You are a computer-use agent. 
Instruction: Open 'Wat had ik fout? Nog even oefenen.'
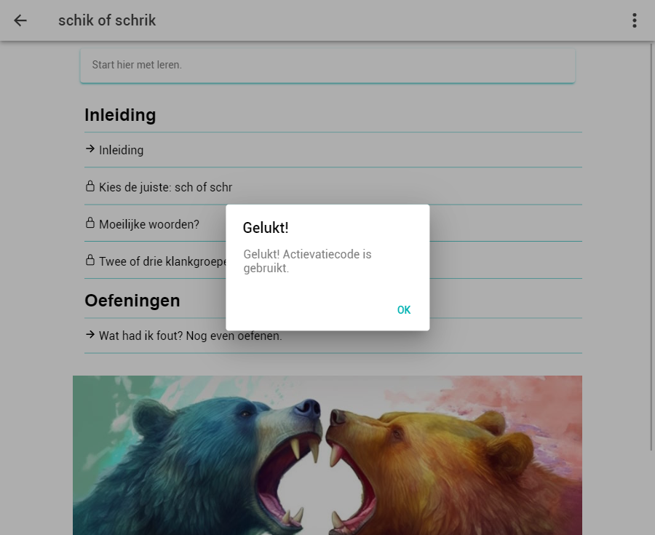pos(191,336)
